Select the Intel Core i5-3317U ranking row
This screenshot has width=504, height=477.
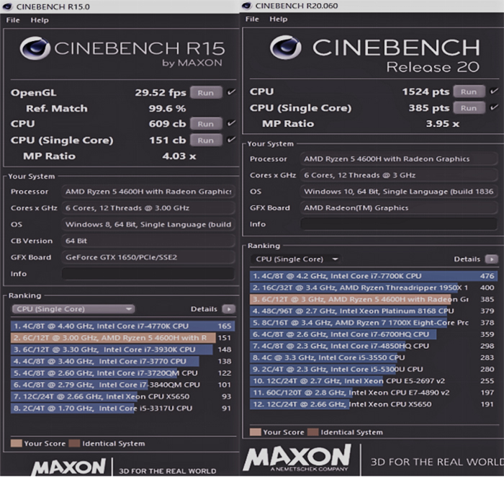(x=123, y=408)
